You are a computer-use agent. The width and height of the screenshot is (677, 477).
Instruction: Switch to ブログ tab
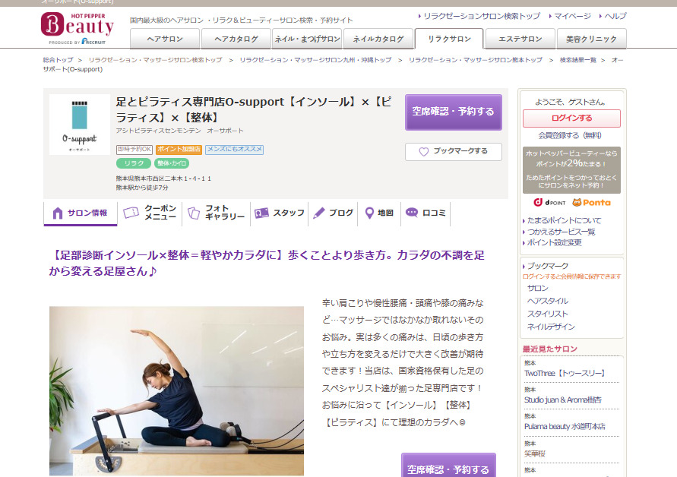pos(333,213)
